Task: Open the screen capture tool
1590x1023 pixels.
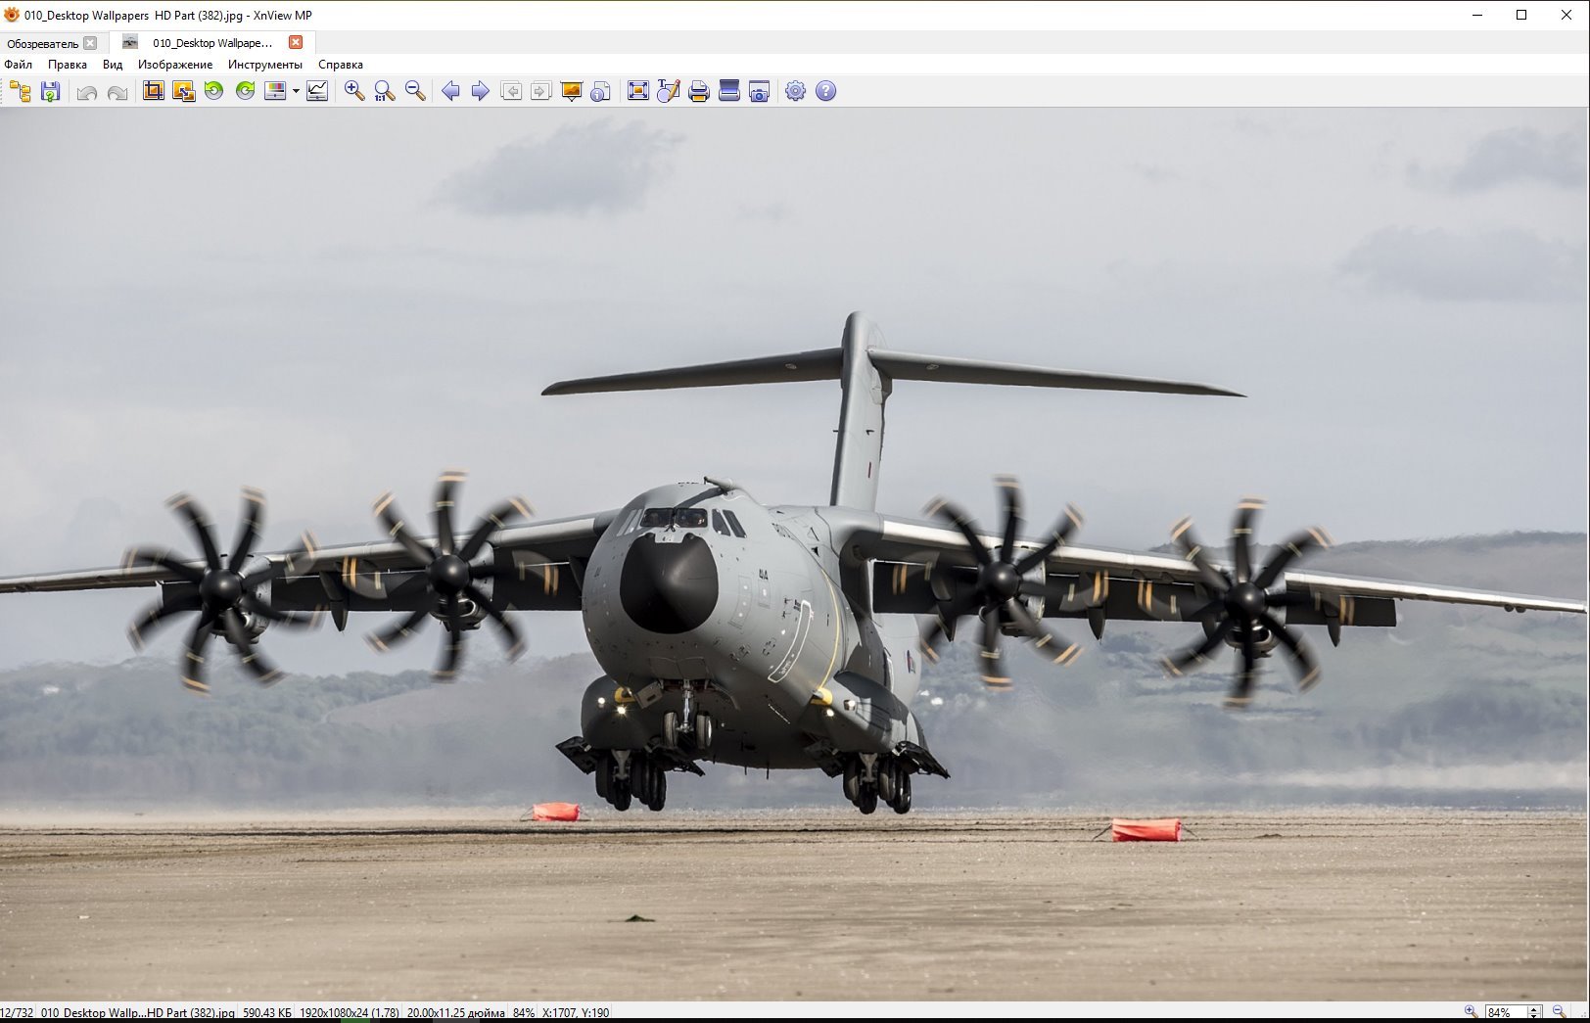Action: point(760,91)
